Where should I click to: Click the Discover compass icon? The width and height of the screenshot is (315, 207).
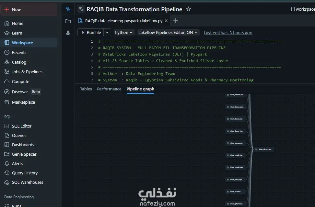[7, 92]
